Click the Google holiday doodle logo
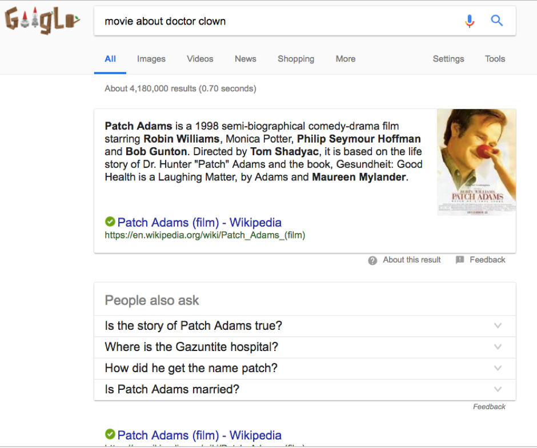Screen dimensions: 537x448 (x=42, y=20)
